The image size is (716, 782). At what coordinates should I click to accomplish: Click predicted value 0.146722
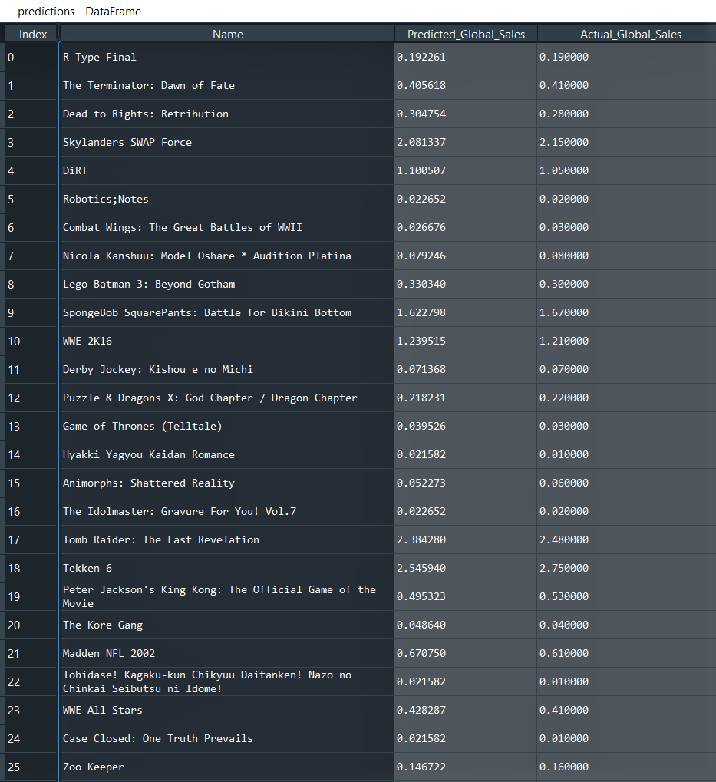tap(465, 767)
